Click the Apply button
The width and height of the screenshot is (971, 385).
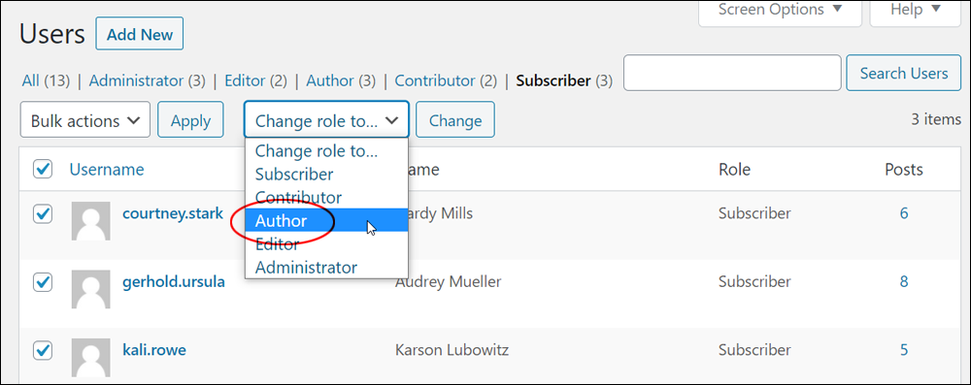coord(190,119)
